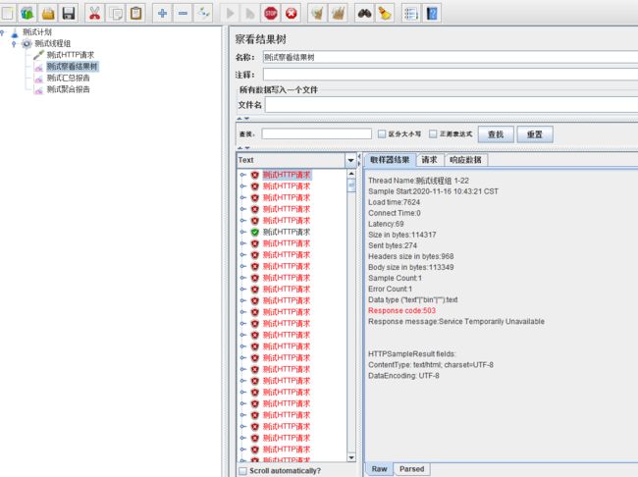Click Response message Service Temporarily Unavailable
This screenshot has height=477, width=638.
(456, 322)
